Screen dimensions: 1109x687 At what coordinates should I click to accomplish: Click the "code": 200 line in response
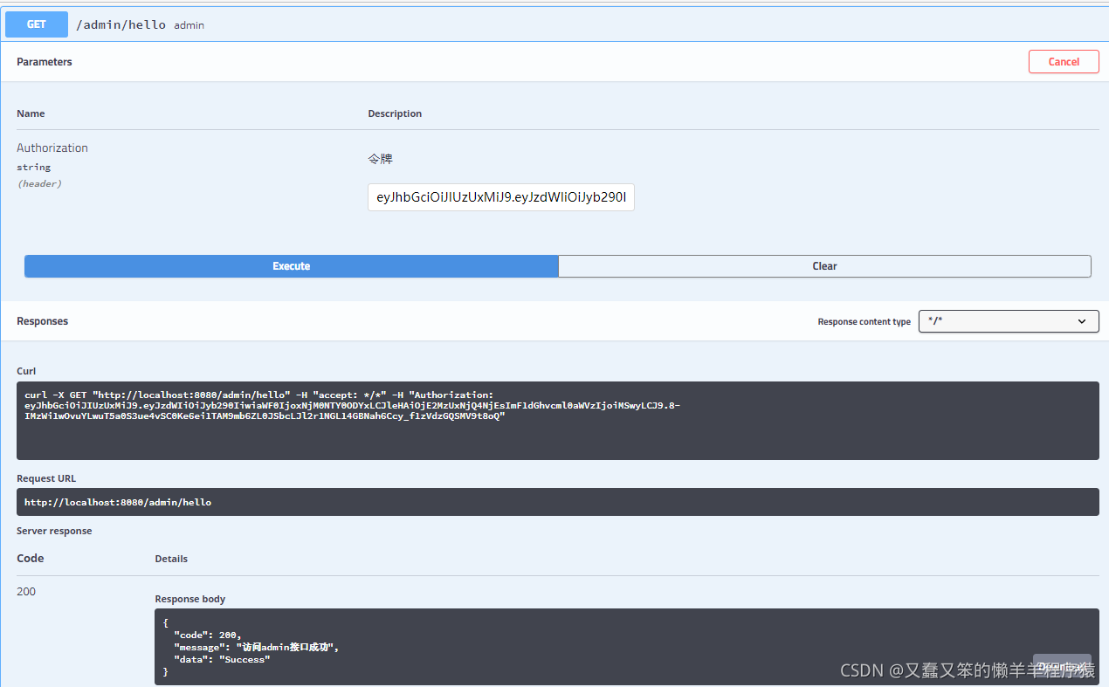[207, 635]
